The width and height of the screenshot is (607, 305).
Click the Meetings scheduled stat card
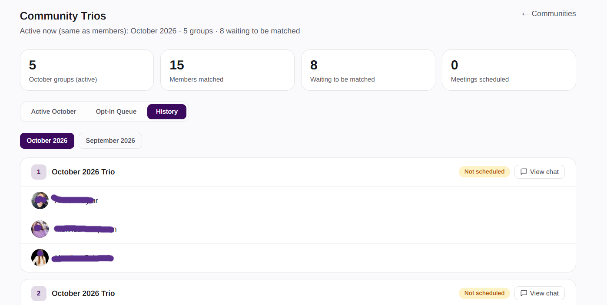[509, 70]
